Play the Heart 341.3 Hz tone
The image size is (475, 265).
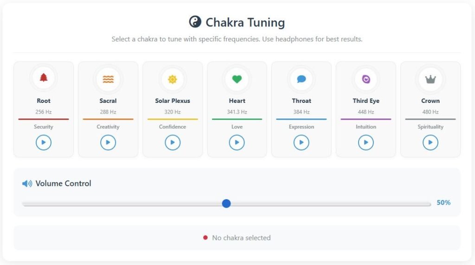click(237, 142)
